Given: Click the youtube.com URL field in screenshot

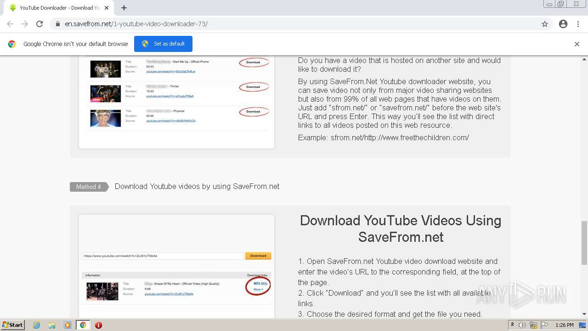Looking at the screenshot, I should [163, 256].
